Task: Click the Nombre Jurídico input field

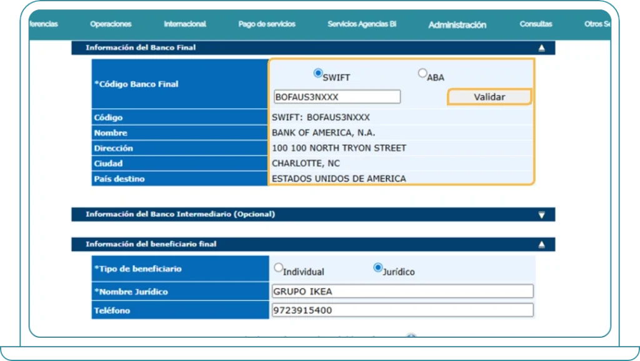Action: point(400,291)
